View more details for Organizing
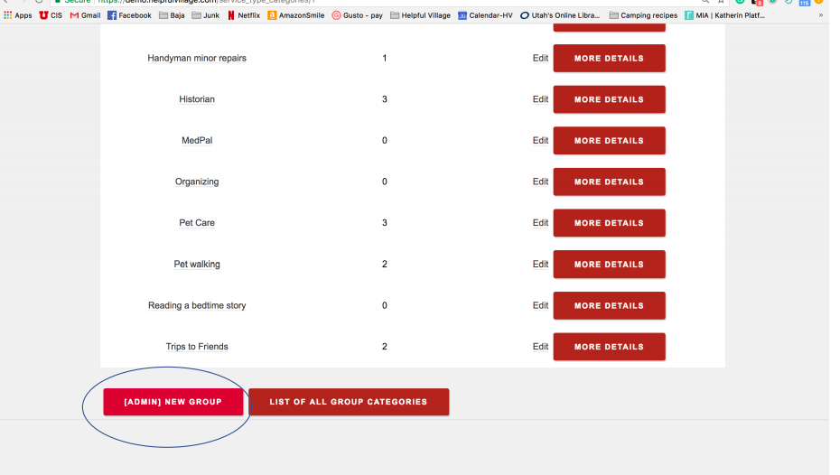The height and width of the screenshot is (475, 840). [x=609, y=182]
